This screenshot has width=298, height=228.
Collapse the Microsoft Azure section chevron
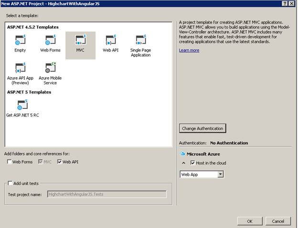tap(183, 163)
